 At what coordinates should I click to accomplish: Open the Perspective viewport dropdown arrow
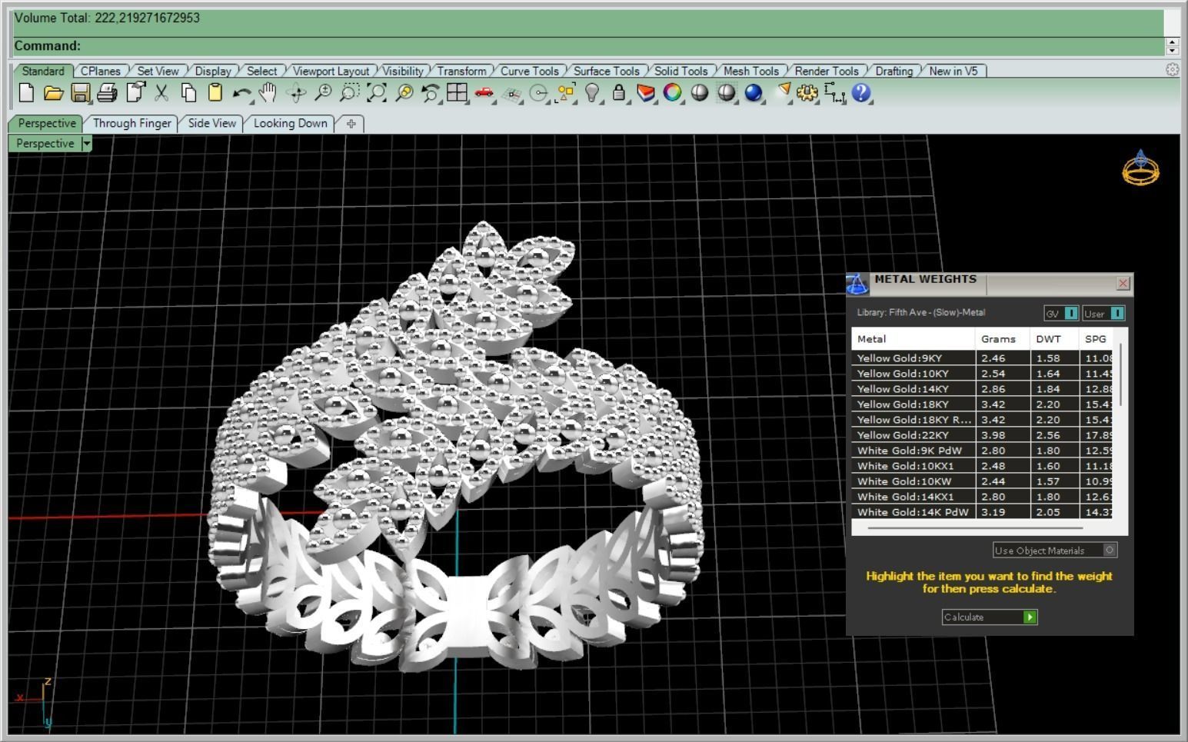click(87, 144)
